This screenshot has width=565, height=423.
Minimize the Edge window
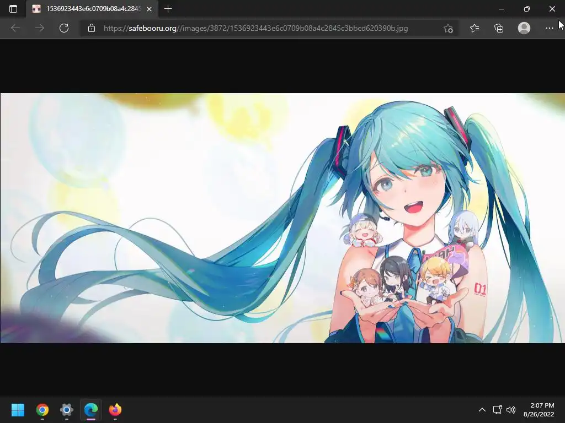pyautogui.click(x=501, y=9)
